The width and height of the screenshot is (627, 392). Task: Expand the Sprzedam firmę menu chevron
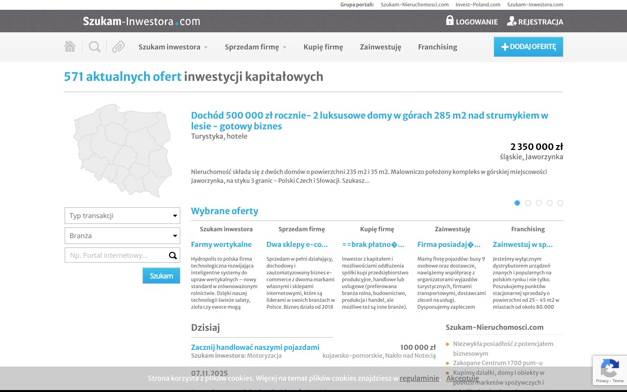(285, 47)
